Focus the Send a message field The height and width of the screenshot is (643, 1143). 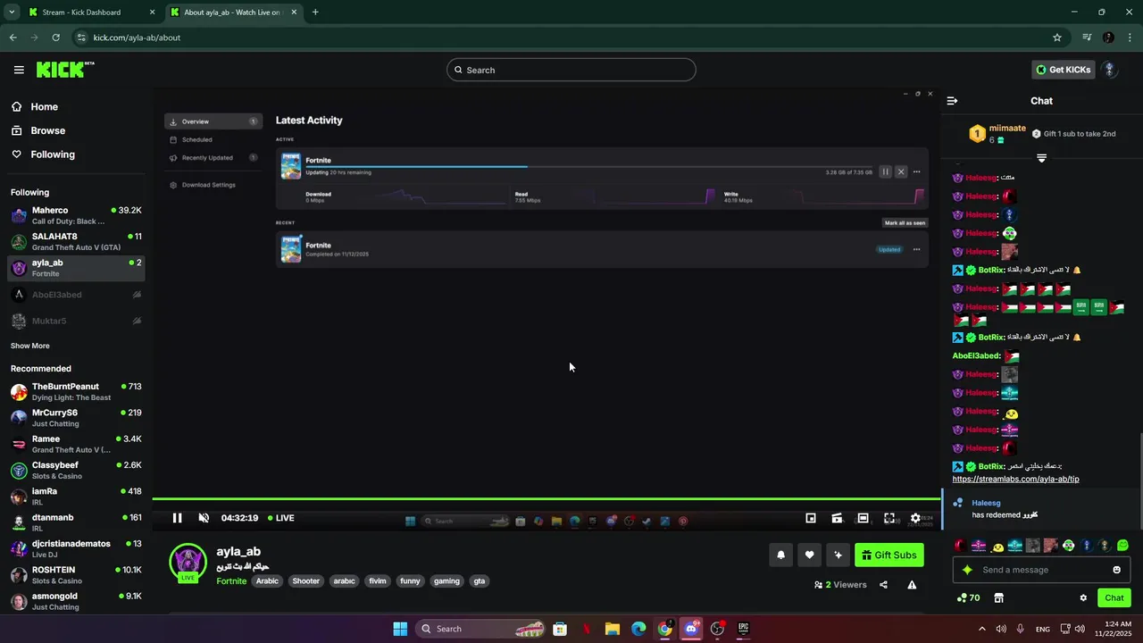(x=1041, y=570)
